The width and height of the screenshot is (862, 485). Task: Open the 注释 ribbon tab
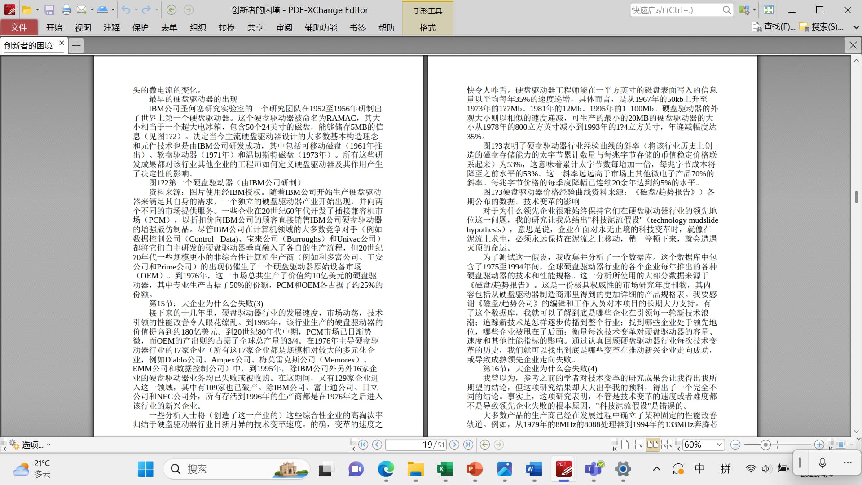tap(111, 27)
